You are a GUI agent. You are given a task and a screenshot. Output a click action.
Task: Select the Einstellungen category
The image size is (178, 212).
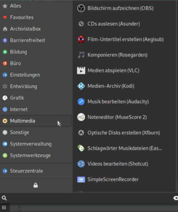[x=36, y=75]
